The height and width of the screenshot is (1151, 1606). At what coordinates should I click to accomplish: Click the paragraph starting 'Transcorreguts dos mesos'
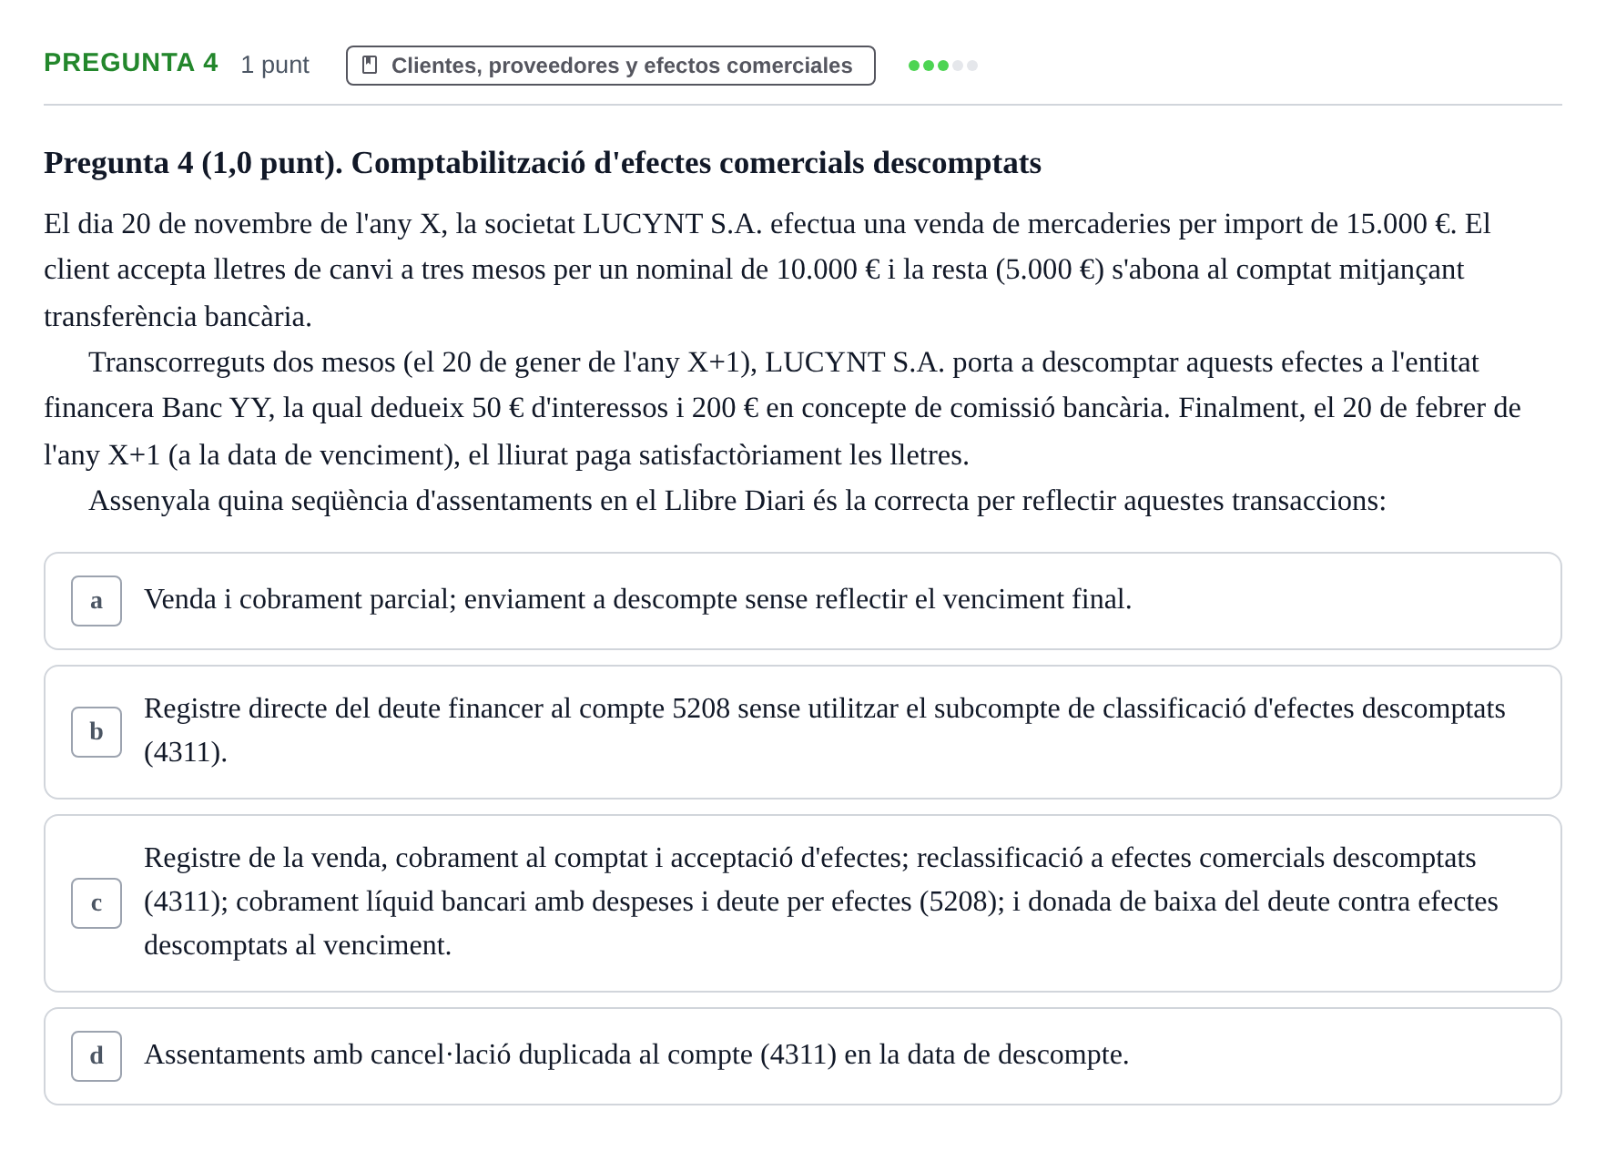pyautogui.click(x=782, y=409)
